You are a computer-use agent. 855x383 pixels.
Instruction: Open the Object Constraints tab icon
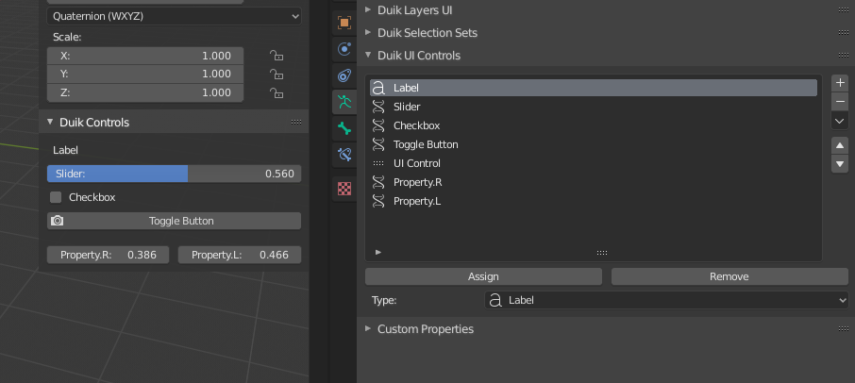pyautogui.click(x=344, y=75)
